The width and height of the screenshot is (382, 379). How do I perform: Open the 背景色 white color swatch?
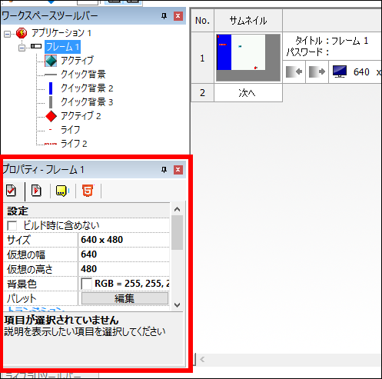[x=86, y=284]
